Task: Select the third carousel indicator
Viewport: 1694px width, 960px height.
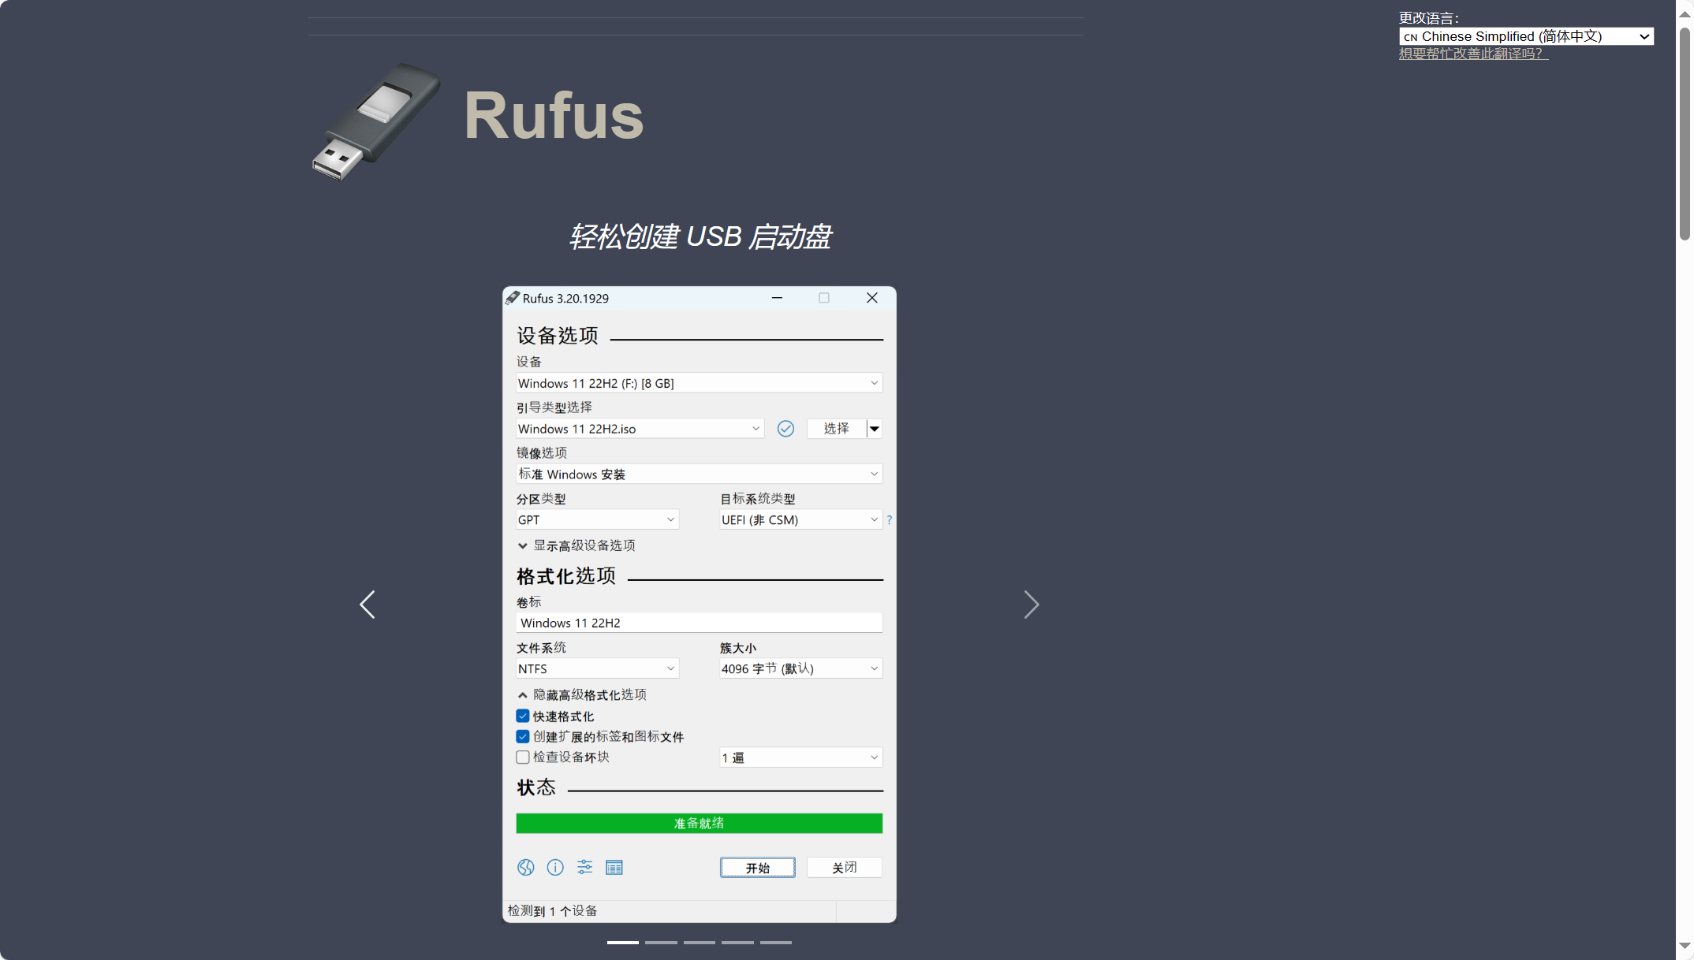Action: 700,942
